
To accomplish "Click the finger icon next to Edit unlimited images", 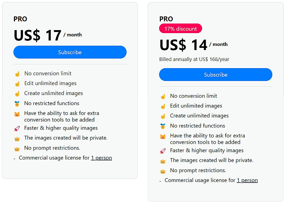I will coord(17,83).
